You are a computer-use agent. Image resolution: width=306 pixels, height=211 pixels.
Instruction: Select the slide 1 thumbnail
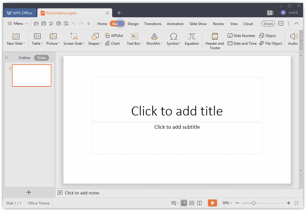coord(32,75)
